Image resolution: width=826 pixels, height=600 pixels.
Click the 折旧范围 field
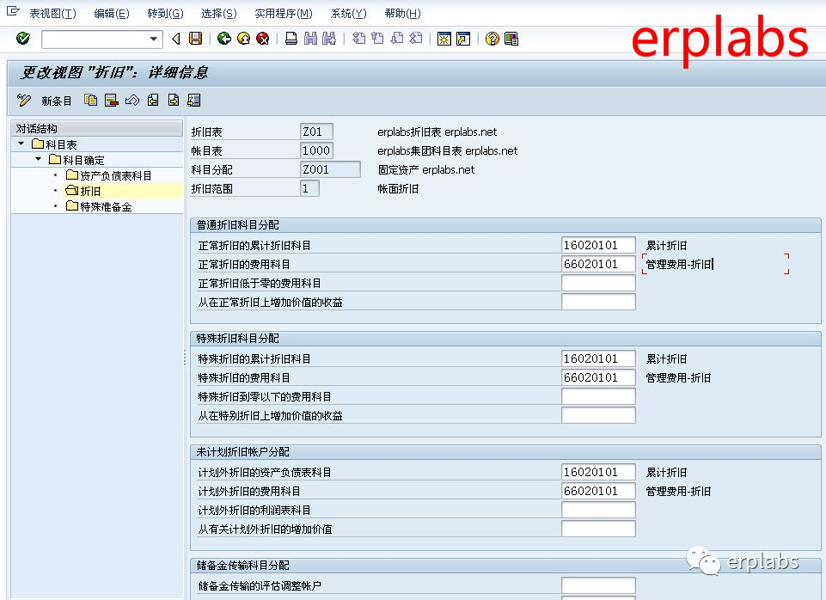[309, 188]
